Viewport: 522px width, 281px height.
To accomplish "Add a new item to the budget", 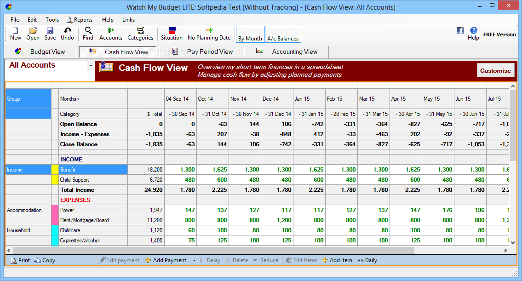I will 337,260.
